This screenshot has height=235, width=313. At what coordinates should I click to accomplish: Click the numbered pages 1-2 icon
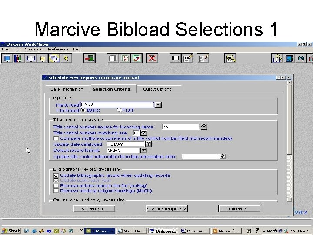(125, 58)
